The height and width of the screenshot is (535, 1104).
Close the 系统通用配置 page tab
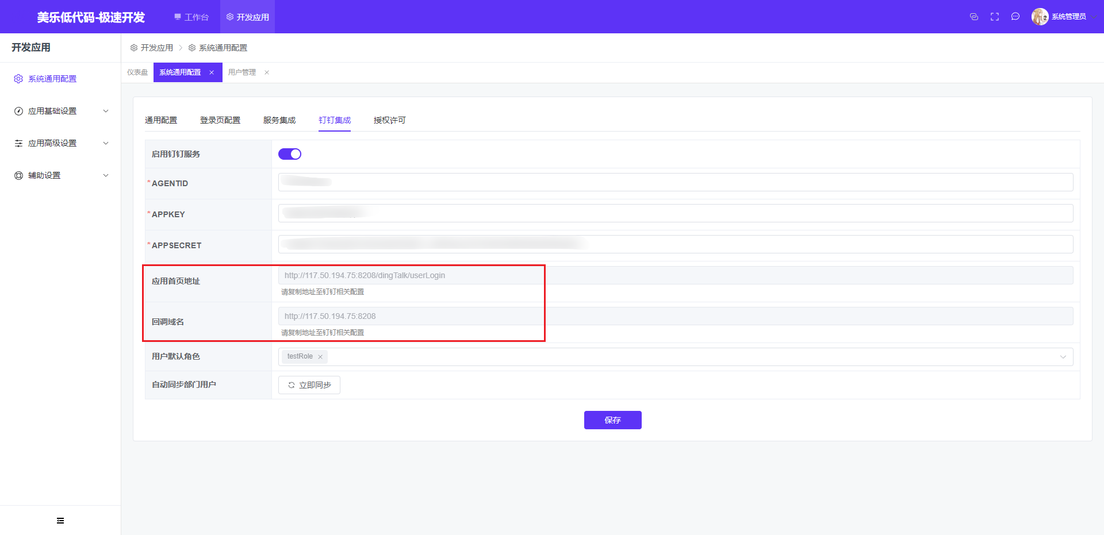coord(212,72)
